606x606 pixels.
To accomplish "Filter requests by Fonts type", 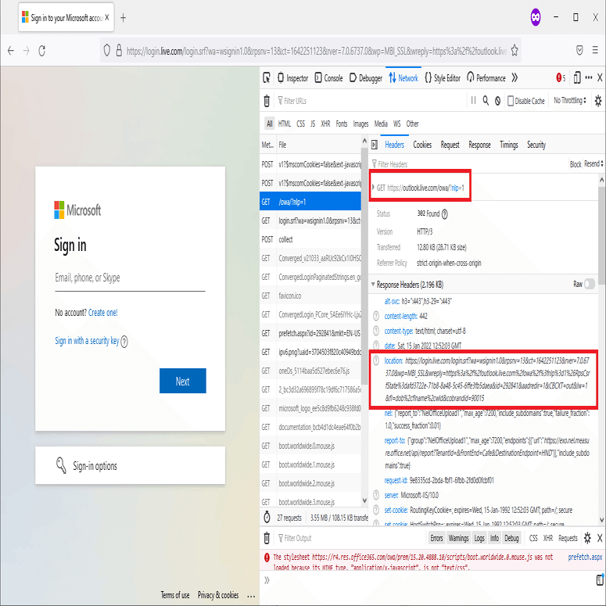I will pyautogui.click(x=342, y=124).
